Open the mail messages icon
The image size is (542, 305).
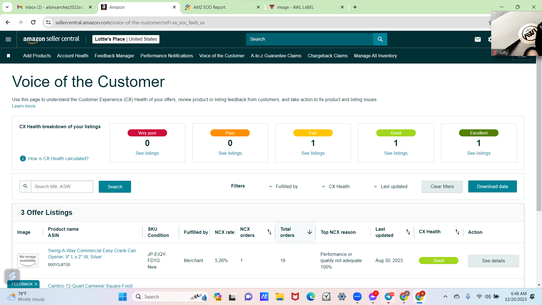pos(478,39)
